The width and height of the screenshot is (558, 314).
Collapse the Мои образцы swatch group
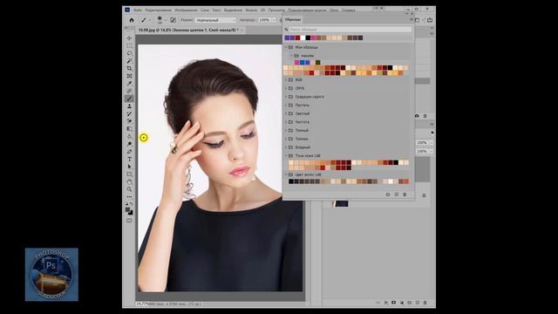pyautogui.click(x=286, y=47)
